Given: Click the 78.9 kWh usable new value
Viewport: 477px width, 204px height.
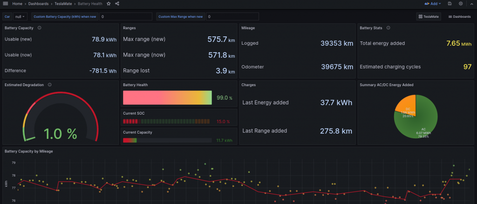Looking at the screenshot, I should pyautogui.click(x=104, y=39).
